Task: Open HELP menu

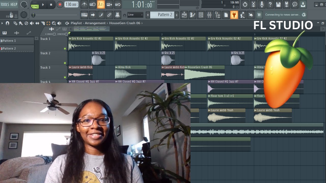Action: point(14,4)
